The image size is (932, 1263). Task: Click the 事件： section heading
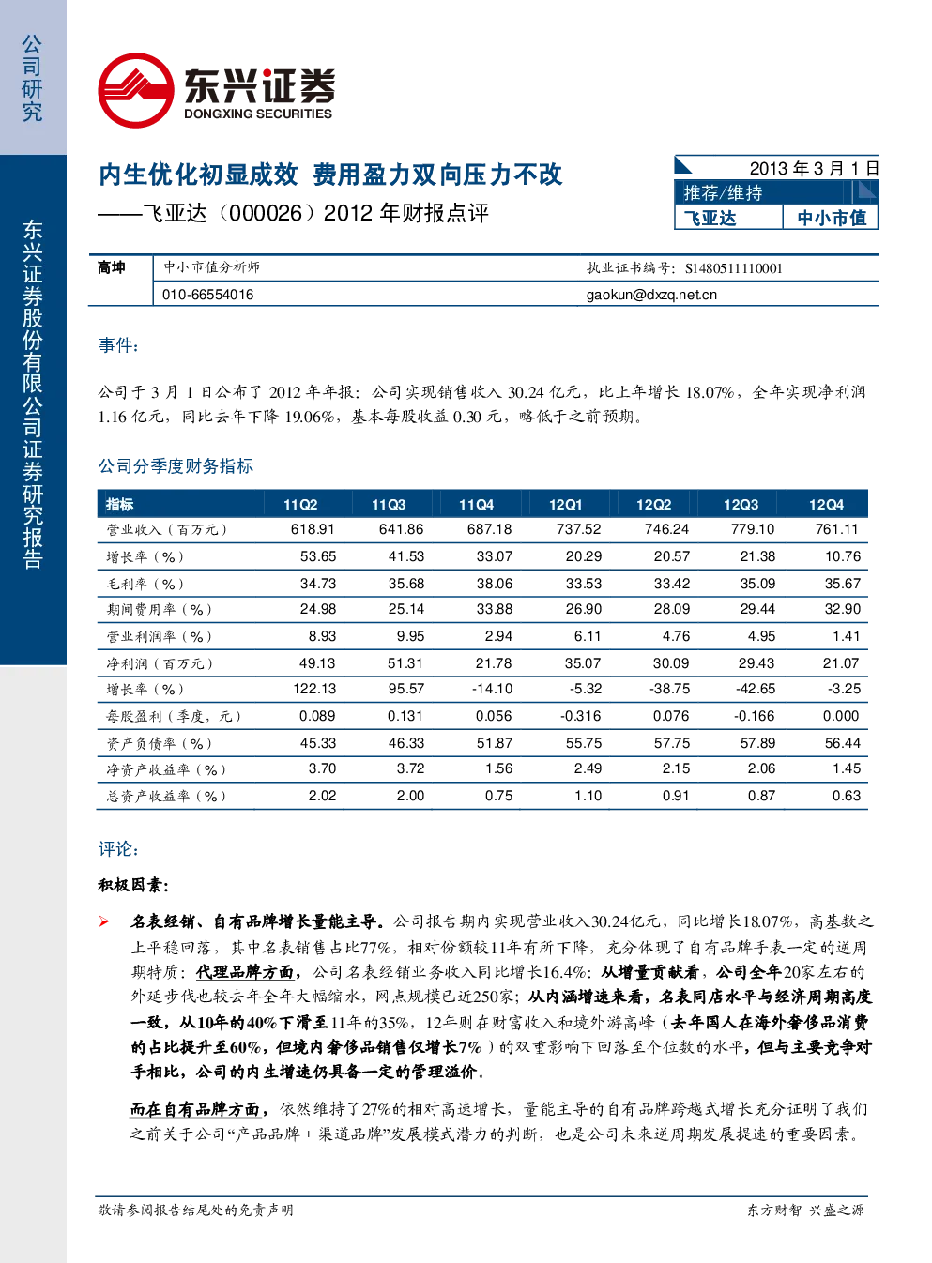click(x=119, y=346)
